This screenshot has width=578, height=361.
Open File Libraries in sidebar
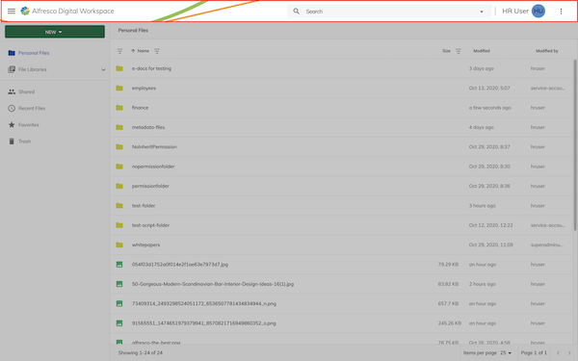click(33, 69)
